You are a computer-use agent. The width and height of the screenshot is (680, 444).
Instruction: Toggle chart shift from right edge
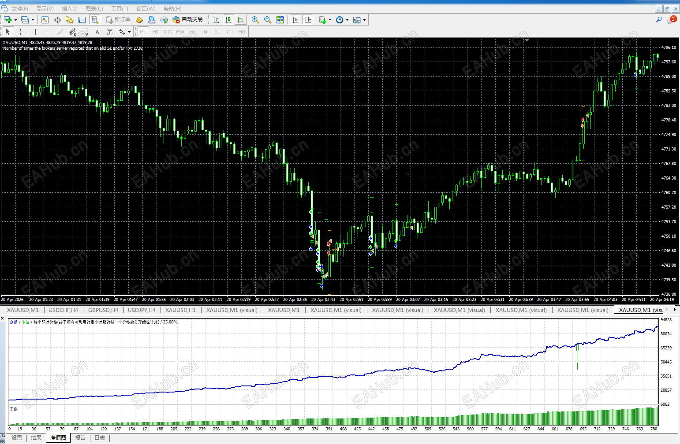[308, 20]
